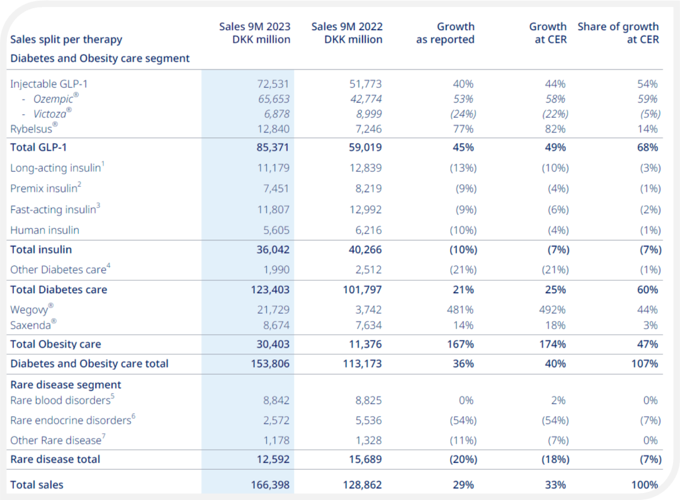
Task: Select Total sales 2023 value 166,398
Action: click(270, 485)
